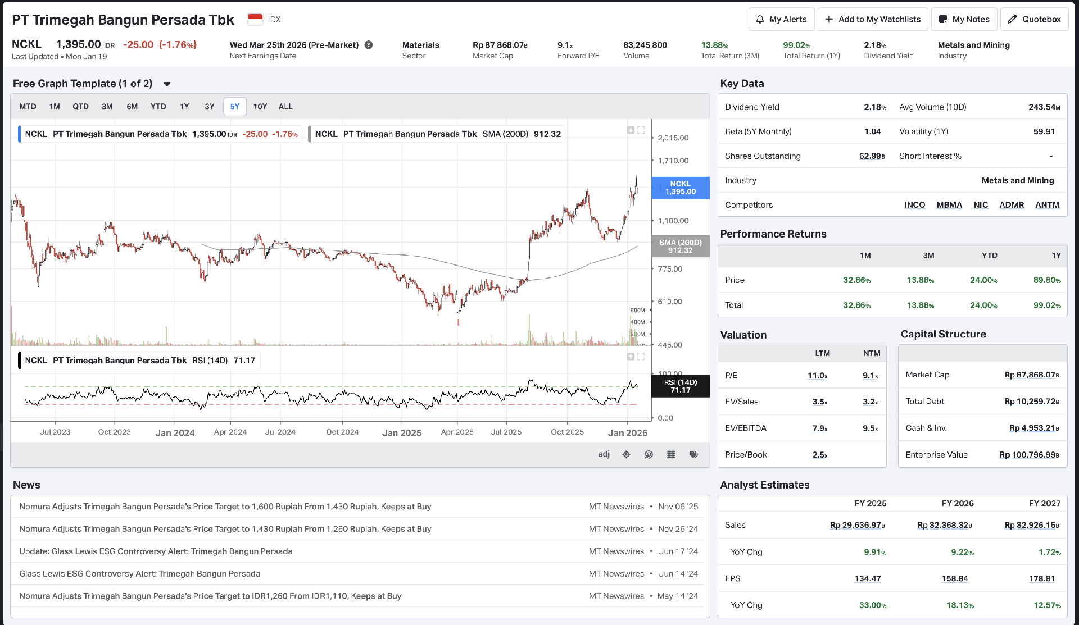Viewport: 1079px width, 625px height.
Task: Select the ALL range tab
Action: coord(285,107)
